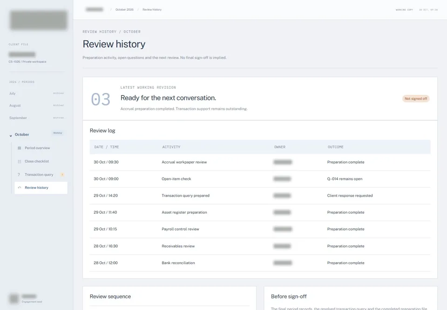Click the DATE / TIME column header
The width and height of the screenshot is (447, 310).
coord(107,147)
